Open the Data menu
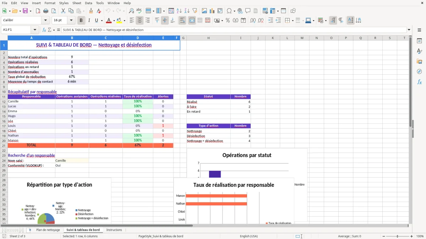426x239 pixels. [x=88, y=3]
